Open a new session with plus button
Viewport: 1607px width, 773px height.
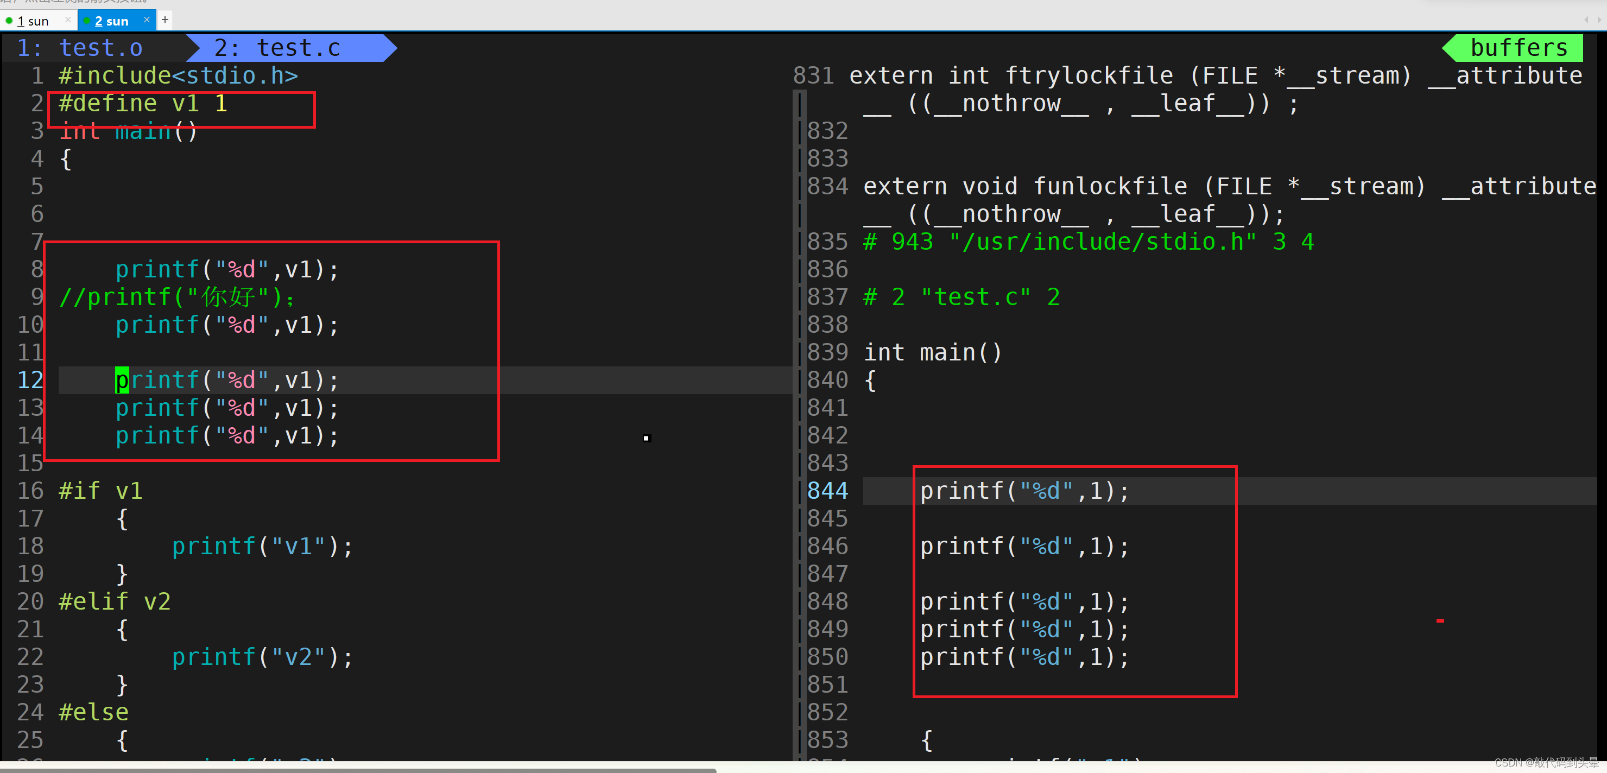(x=165, y=20)
